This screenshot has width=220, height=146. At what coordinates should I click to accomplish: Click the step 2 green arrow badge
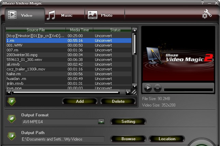coord(12,119)
